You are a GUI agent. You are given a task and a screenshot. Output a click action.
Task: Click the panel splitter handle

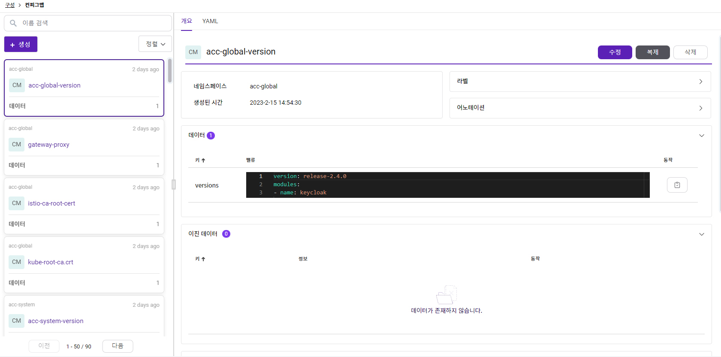(x=174, y=185)
